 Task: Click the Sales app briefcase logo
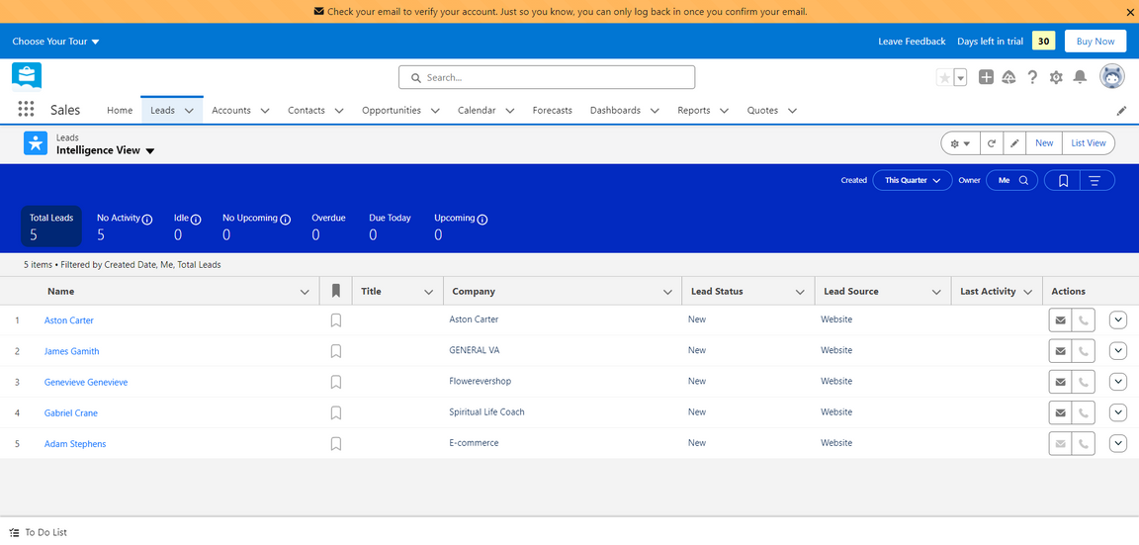27,75
